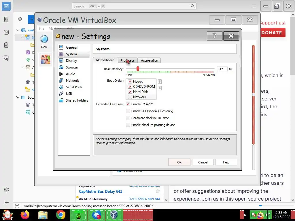The image size is (295, 221).
Task: Switch to the Motherboard tab
Action: coord(105,60)
